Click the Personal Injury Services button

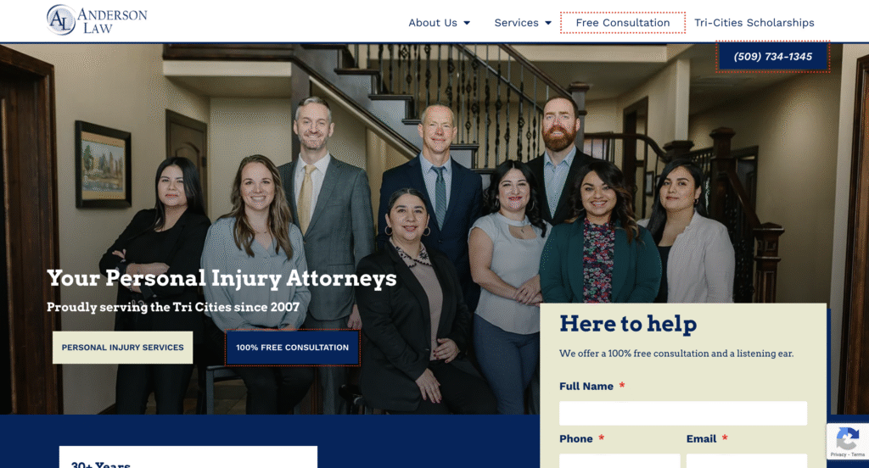click(x=122, y=348)
